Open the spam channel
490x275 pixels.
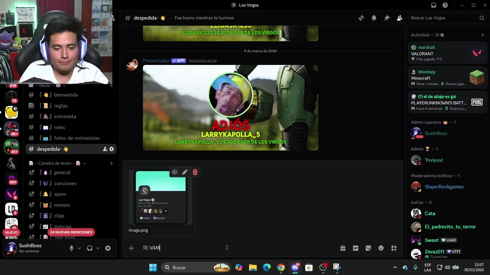[x=71, y=194]
